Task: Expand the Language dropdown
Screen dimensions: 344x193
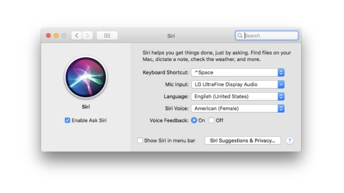Action: [238, 96]
